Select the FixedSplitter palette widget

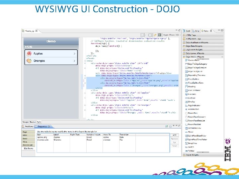[192, 79]
